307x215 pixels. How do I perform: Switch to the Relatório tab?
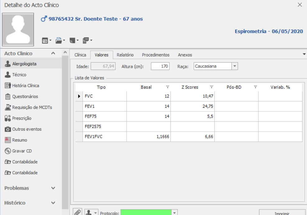click(x=125, y=55)
